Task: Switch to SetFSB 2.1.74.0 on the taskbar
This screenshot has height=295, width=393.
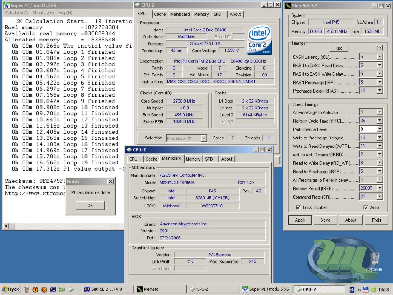Action: (108, 289)
